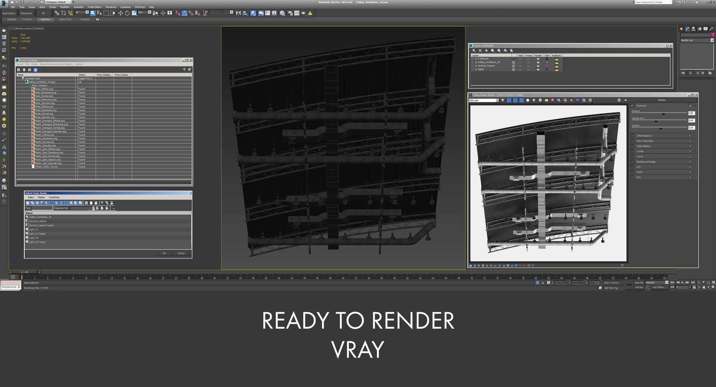Click TSInspector button in toolbar
This screenshot has width=716, height=387.
click(x=26, y=13)
